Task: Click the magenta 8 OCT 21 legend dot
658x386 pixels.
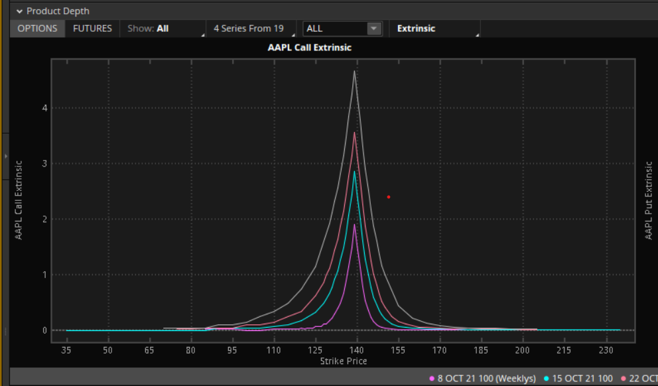Action: point(432,378)
